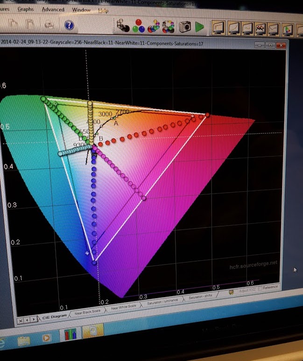303x361 pixels.
Task: Toggle the Reference checkbox
Action: [261, 288]
